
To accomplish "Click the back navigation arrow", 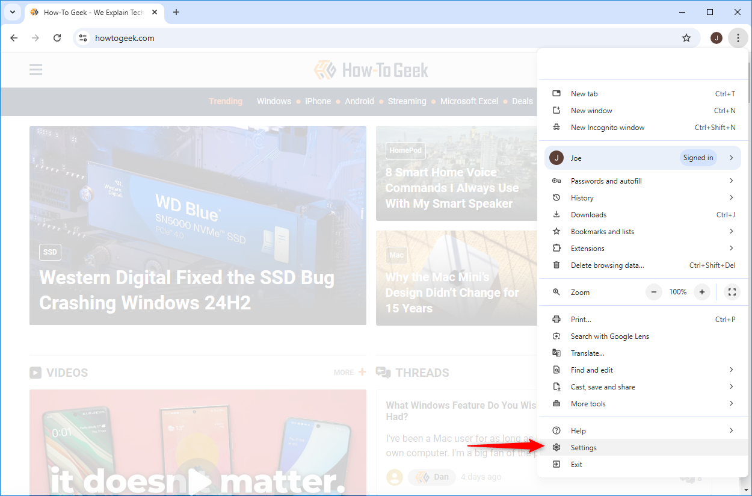I will click(x=14, y=38).
